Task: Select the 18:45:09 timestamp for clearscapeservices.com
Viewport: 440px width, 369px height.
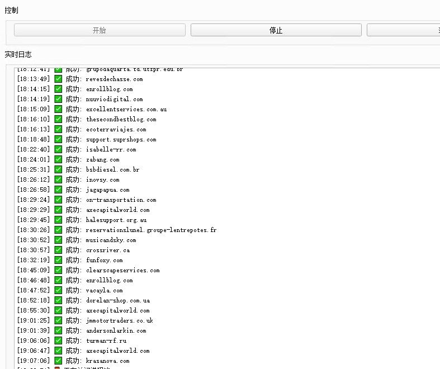Action: [33, 270]
